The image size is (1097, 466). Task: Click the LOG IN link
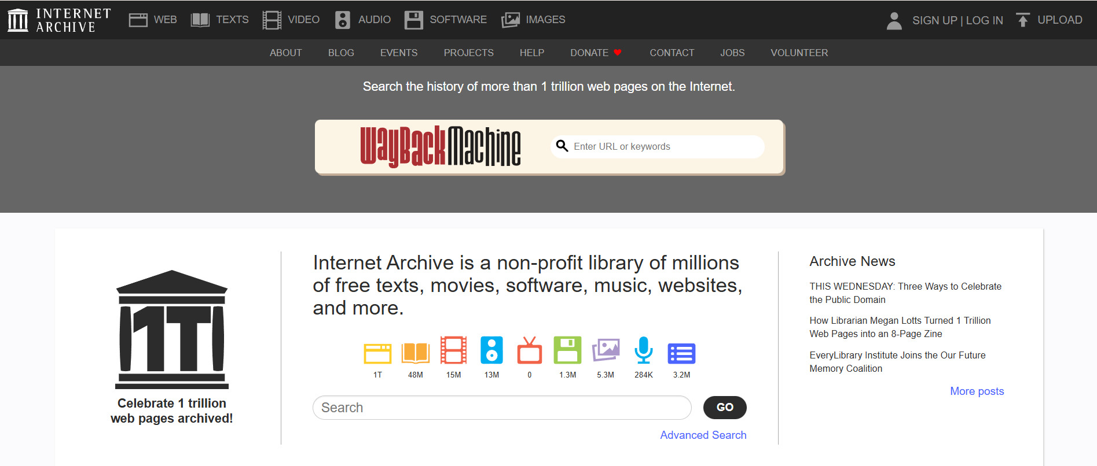985,20
